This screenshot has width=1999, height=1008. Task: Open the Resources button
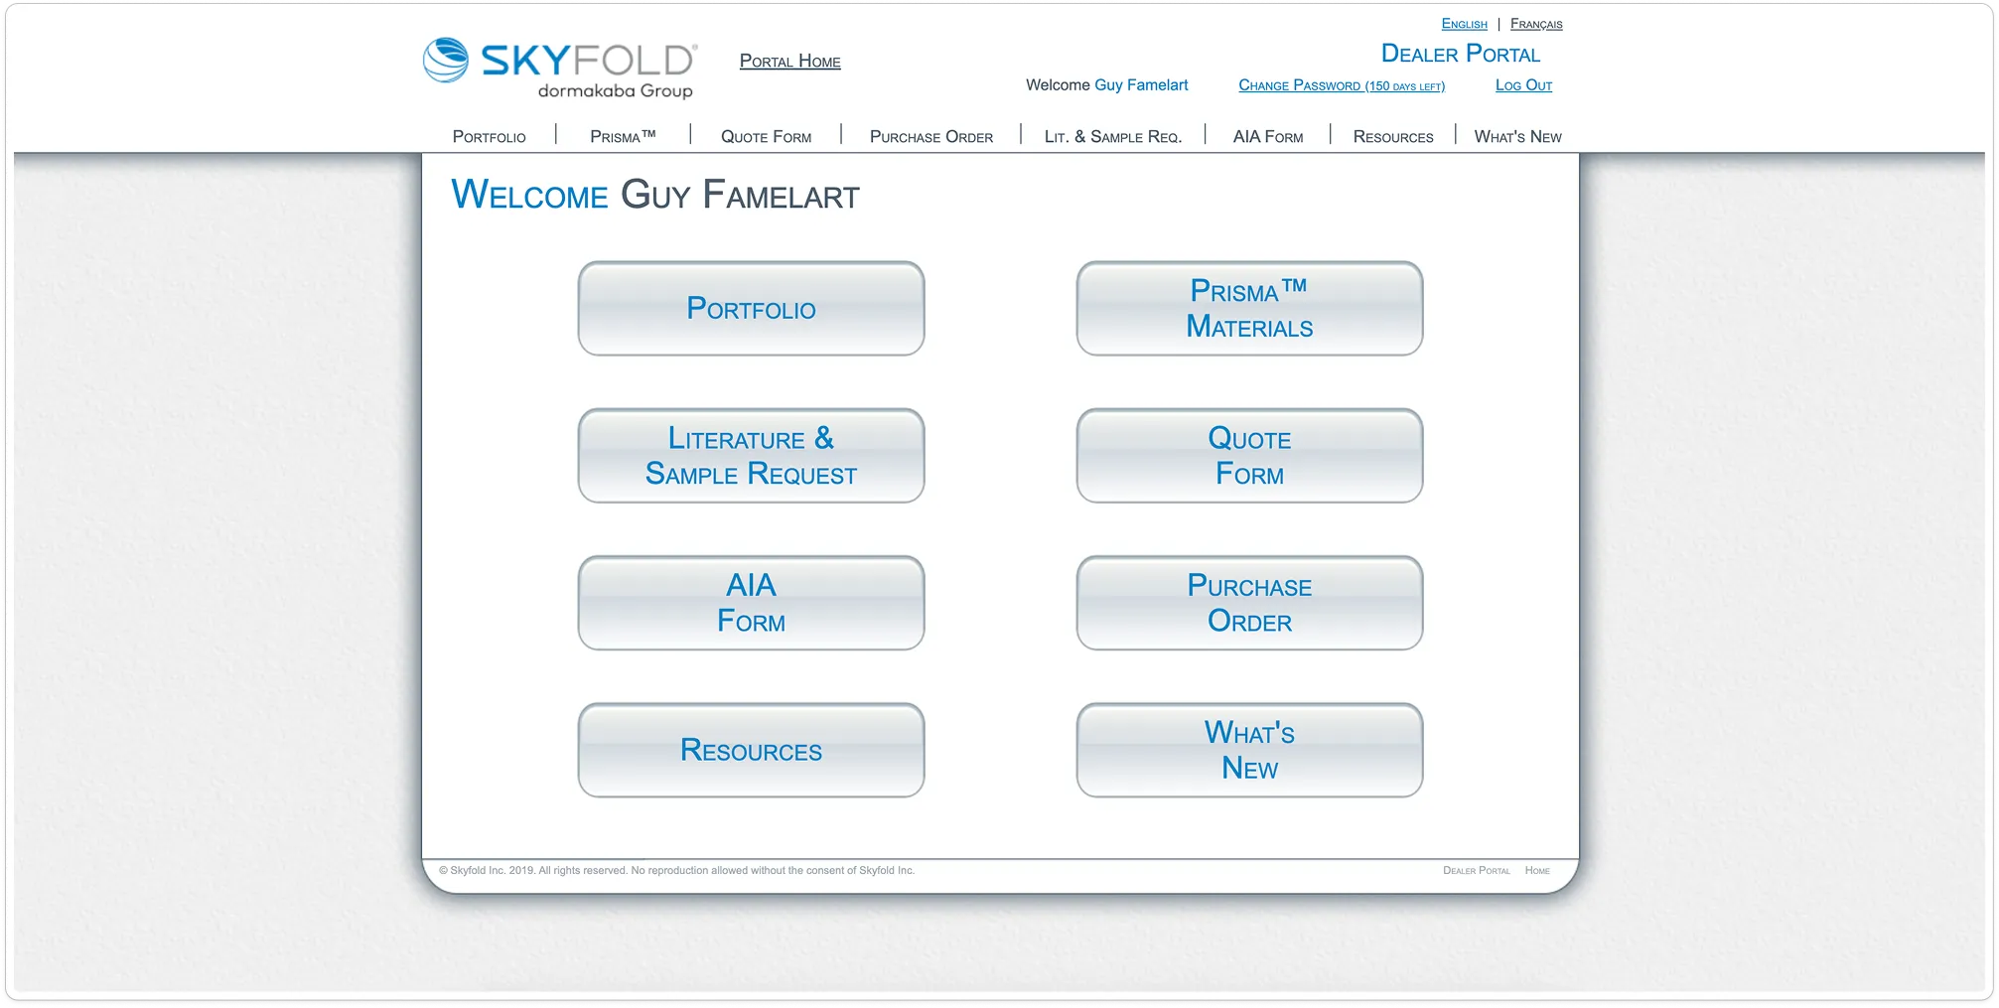(750, 750)
